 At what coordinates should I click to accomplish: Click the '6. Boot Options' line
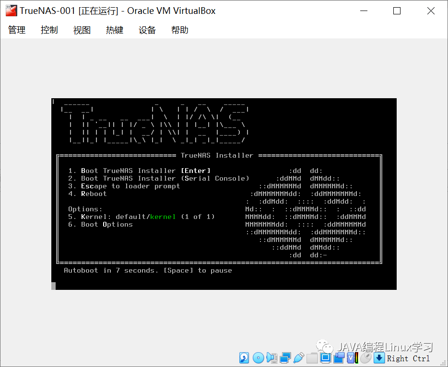pyautogui.click(x=101, y=225)
